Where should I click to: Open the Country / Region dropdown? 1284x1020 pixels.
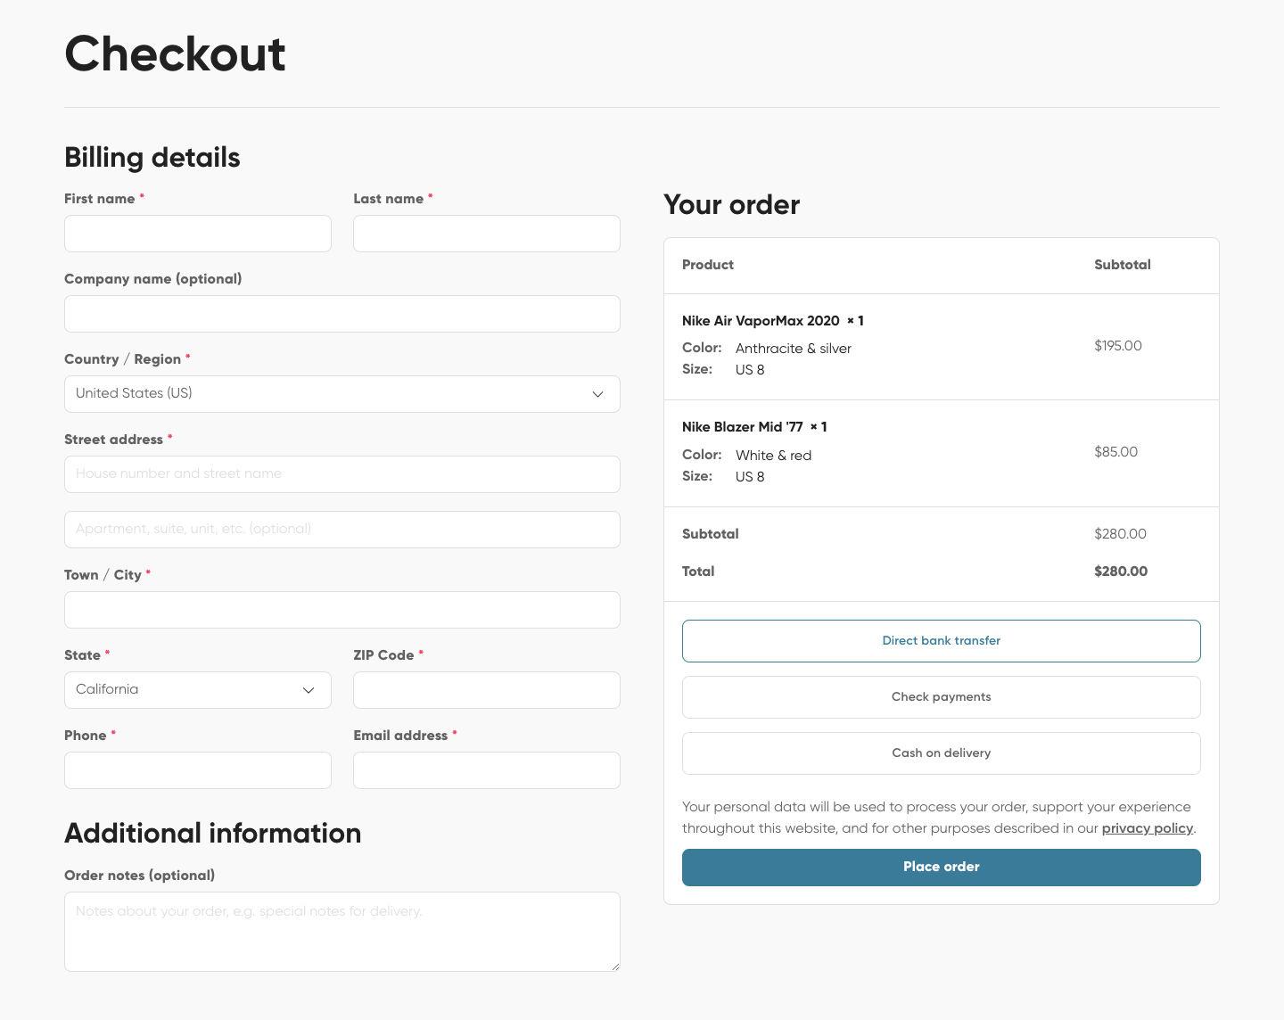[342, 394]
